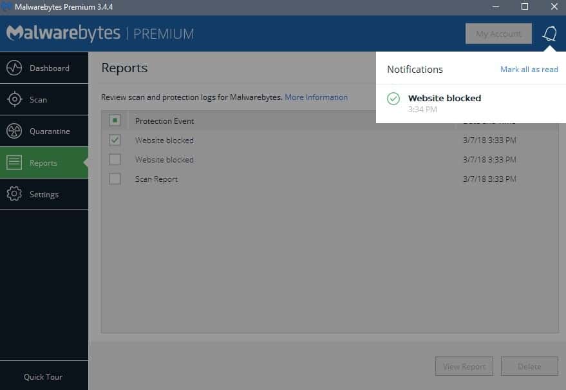
Task: Open the Settings menu item
Action: click(x=44, y=194)
